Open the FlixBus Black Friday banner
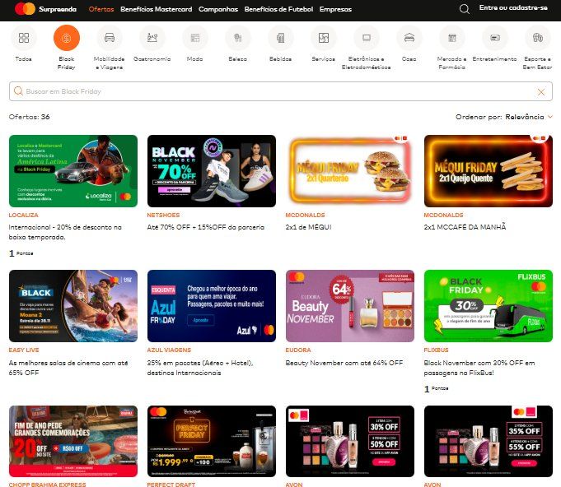Viewport: 561px width, 487px height. [x=489, y=306]
